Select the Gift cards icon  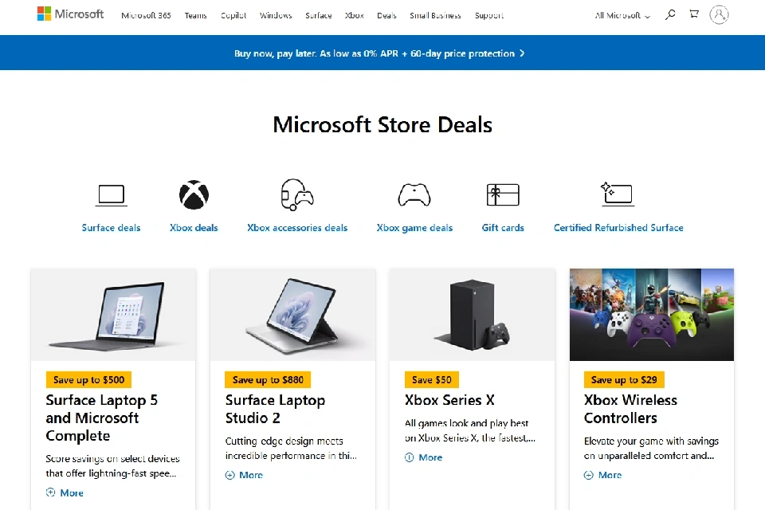click(x=503, y=194)
